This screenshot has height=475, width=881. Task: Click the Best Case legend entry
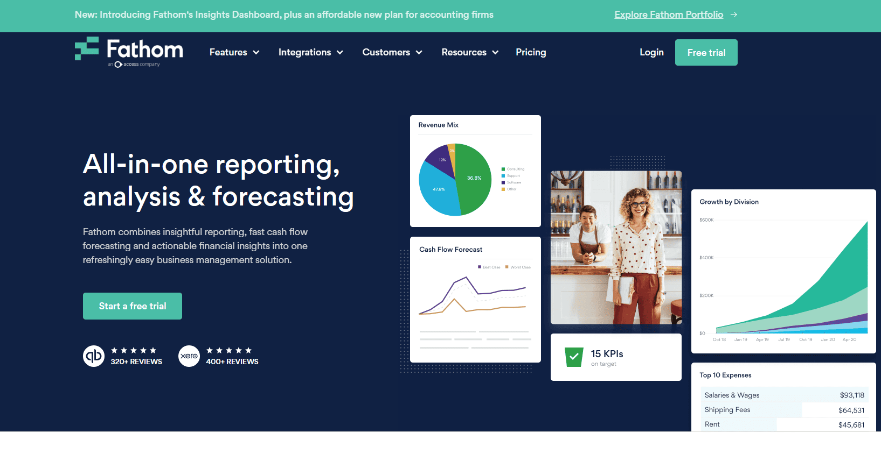tap(489, 267)
